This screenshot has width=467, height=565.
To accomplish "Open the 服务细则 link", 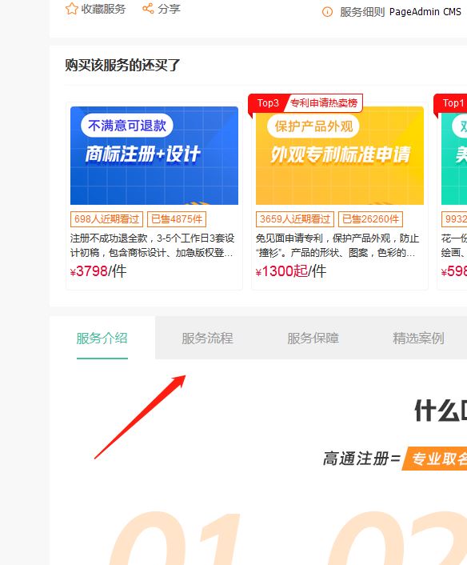I will click(x=362, y=12).
